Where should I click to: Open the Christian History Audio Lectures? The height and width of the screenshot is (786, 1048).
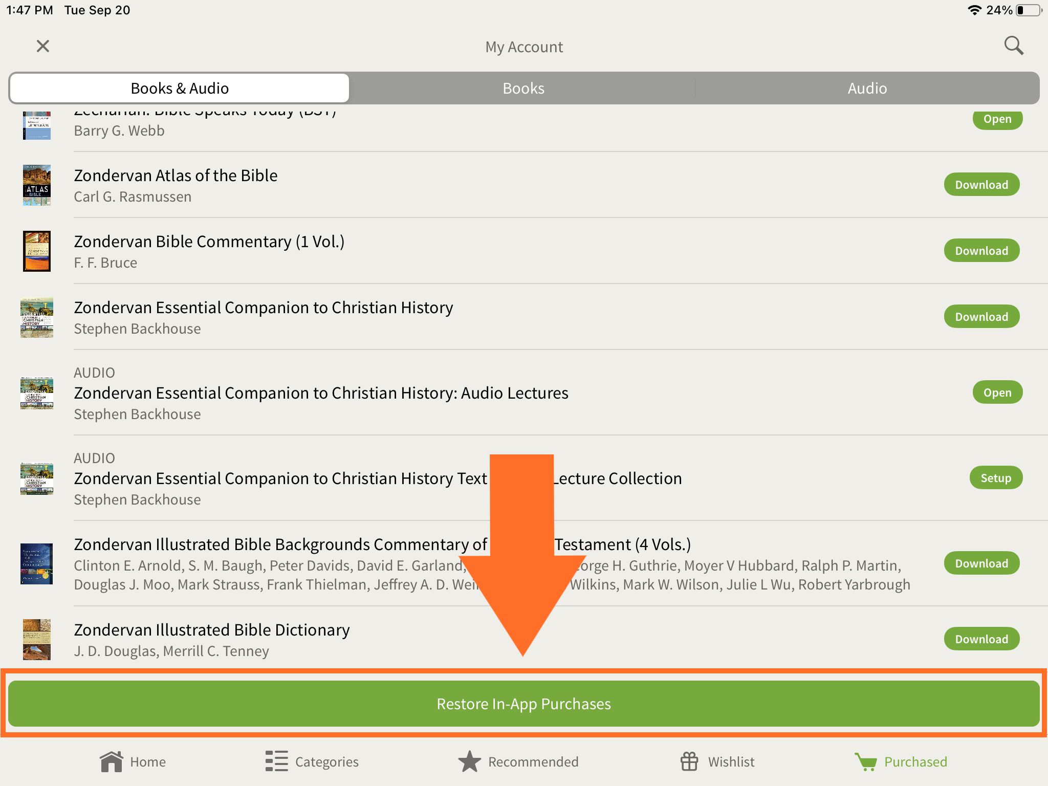tap(997, 392)
